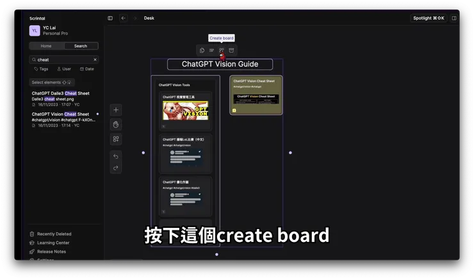The width and height of the screenshot is (474, 279).
Task: Open Spotlight search button
Action: click(x=429, y=18)
